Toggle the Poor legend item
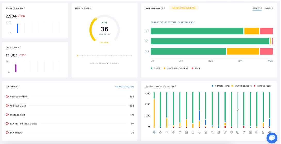Screen dimensions: 281x144 point(196,69)
